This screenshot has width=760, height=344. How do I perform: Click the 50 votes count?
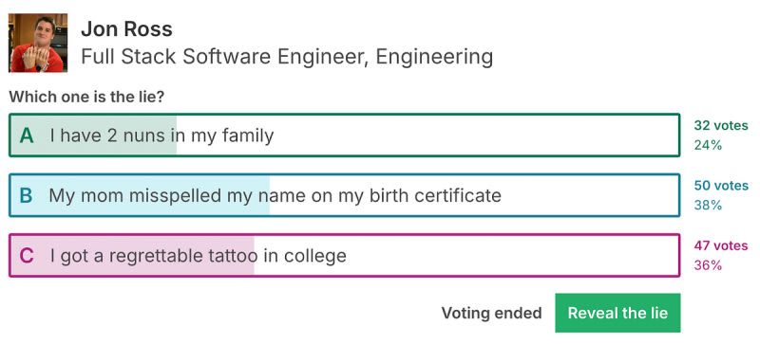pyautogui.click(x=721, y=186)
